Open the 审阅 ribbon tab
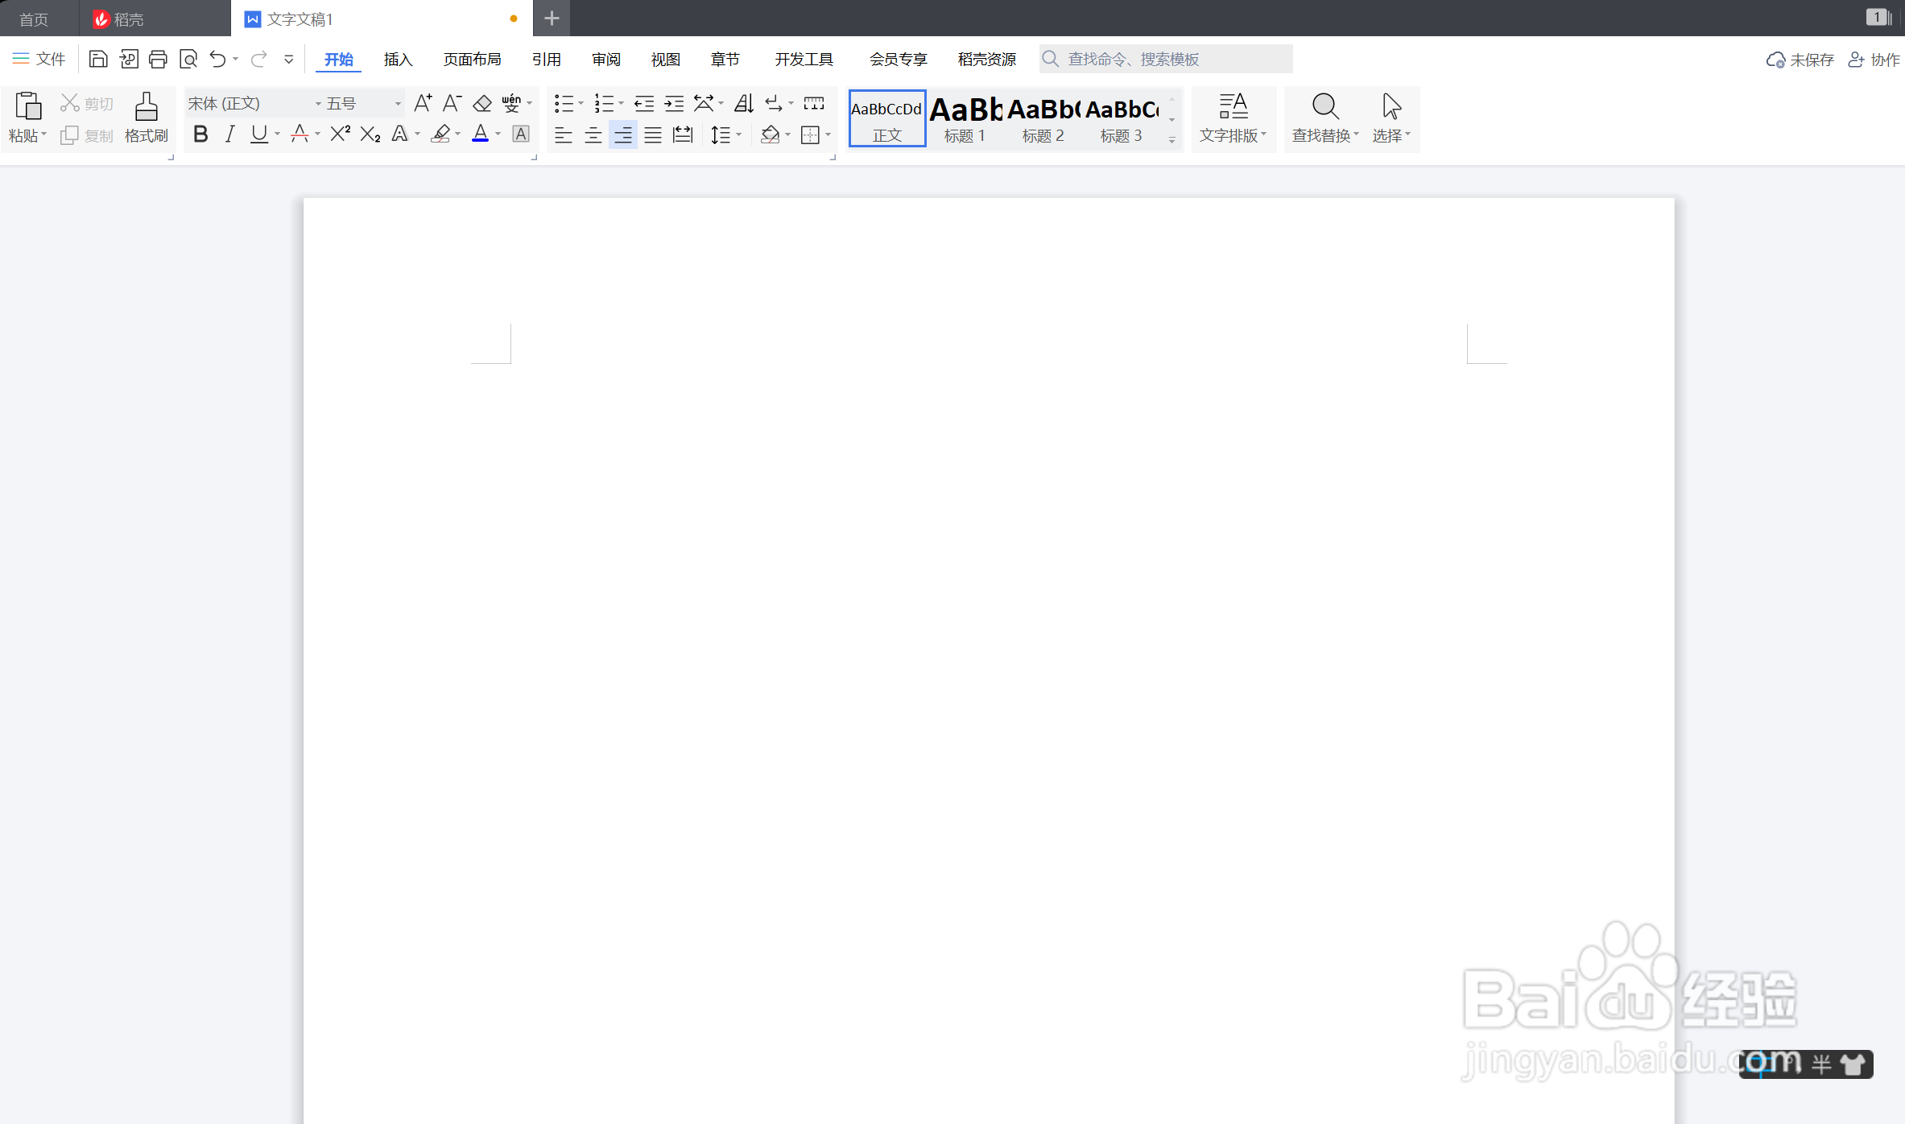This screenshot has width=1905, height=1124. pyautogui.click(x=606, y=60)
